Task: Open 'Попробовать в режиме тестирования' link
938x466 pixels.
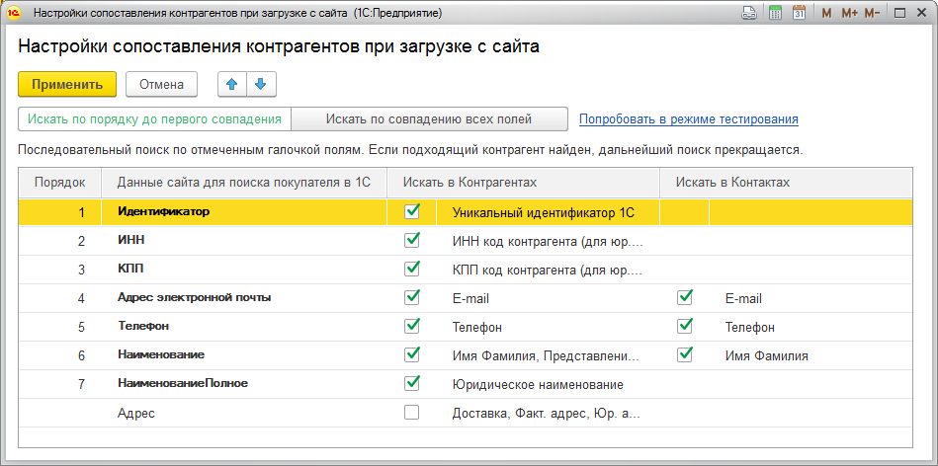Action: [x=688, y=119]
